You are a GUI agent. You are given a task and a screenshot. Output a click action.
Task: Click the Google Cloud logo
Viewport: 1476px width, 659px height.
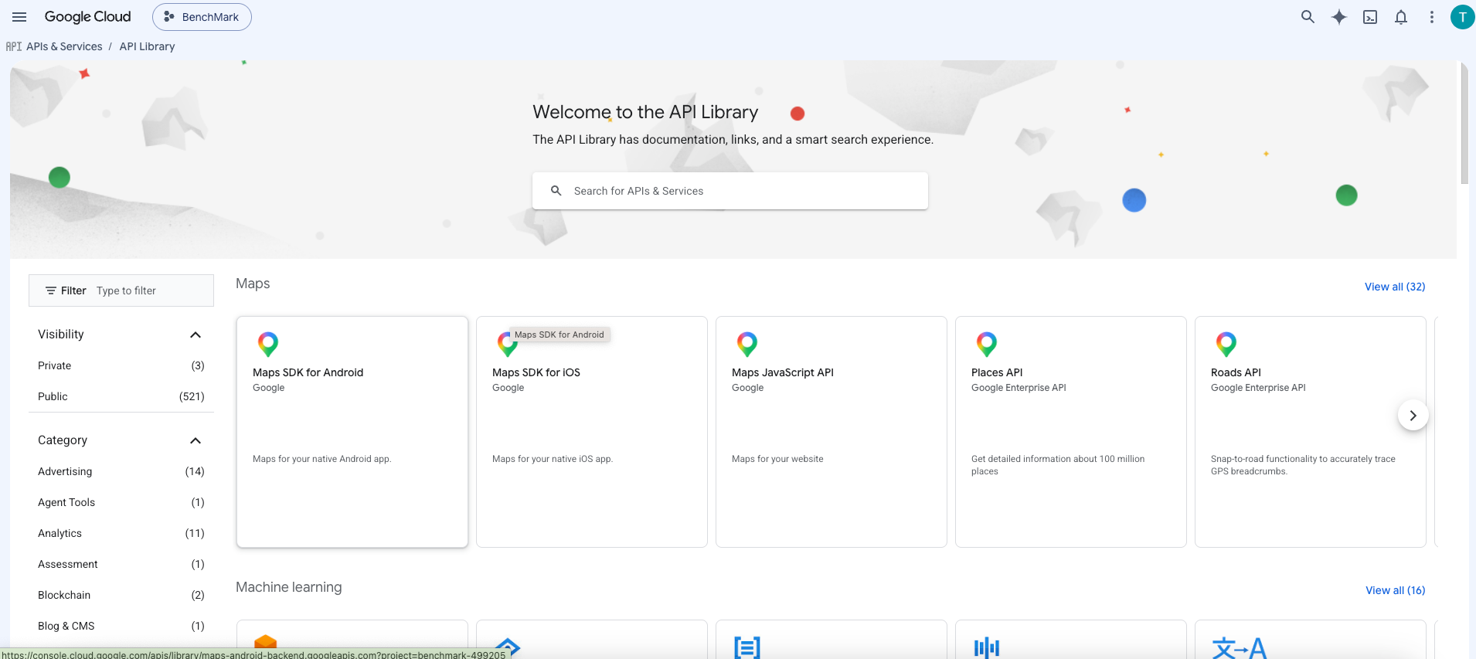coord(87,17)
